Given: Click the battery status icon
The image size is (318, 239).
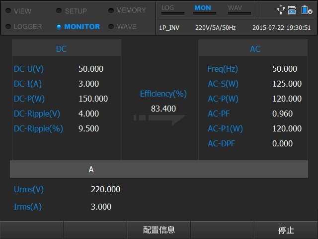Looking at the screenshot, I should [305, 9].
